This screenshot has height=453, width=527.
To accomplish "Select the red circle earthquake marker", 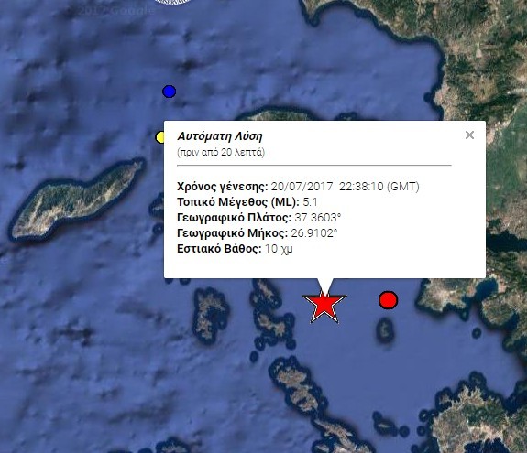I will (389, 300).
